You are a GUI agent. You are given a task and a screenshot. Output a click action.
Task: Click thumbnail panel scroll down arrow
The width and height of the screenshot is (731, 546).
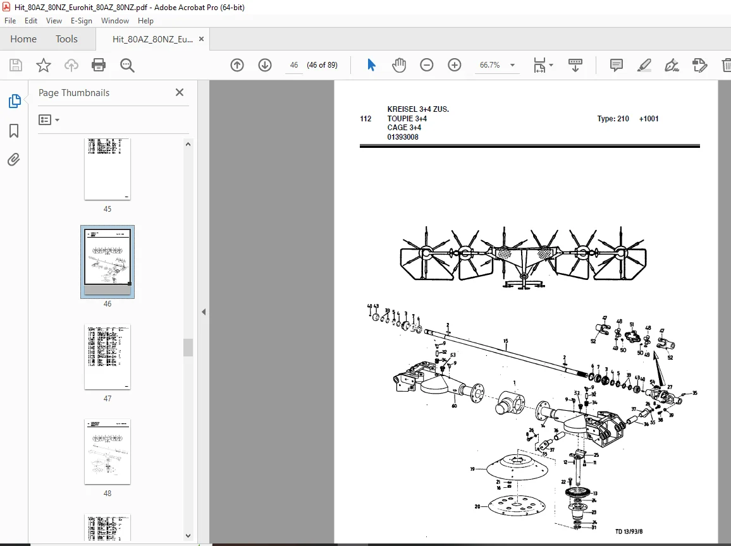(x=188, y=537)
